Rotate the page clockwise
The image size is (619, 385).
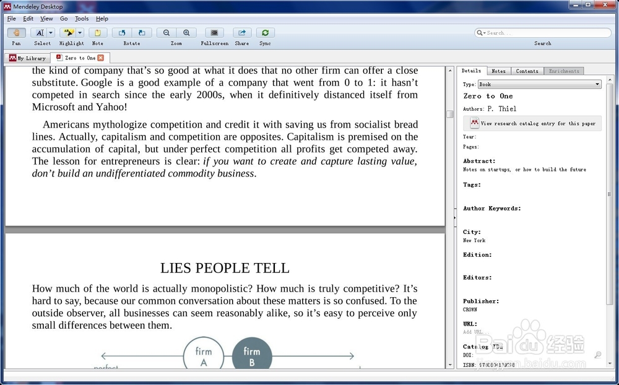[142, 33]
